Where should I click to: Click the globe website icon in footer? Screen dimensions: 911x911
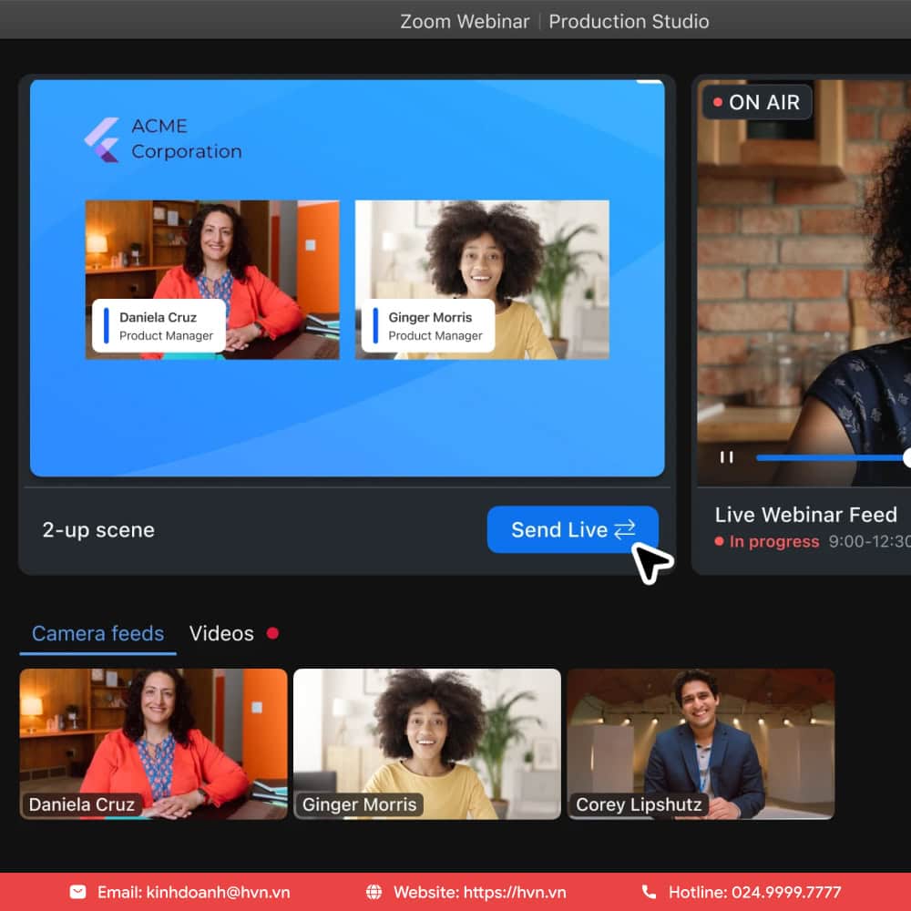pyautogui.click(x=374, y=892)
